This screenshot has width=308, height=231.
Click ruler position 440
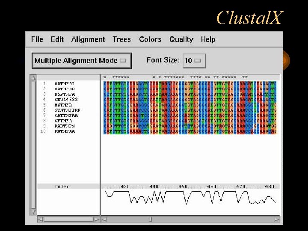tap(154, 186)
